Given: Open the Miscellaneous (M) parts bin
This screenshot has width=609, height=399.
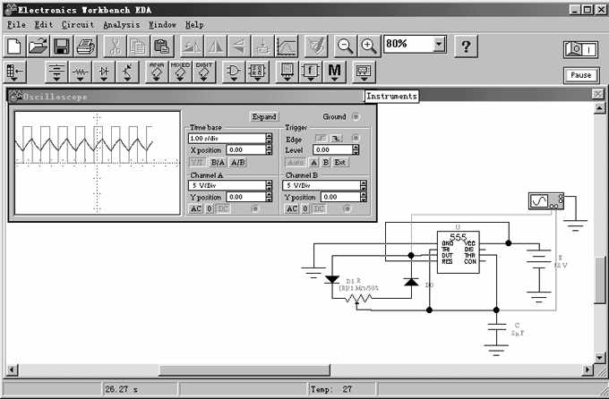Looking at the screenshot, I should coord(334,72).
